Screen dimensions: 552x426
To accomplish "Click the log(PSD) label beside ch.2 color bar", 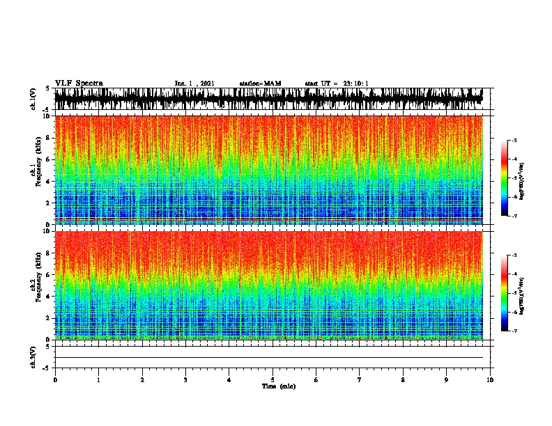I will [522, 296].
